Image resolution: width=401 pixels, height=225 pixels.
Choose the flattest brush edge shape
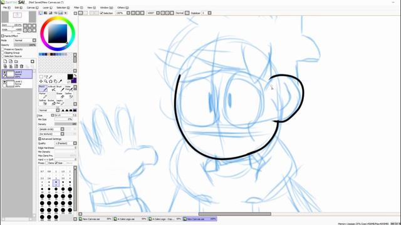(75, 110)
